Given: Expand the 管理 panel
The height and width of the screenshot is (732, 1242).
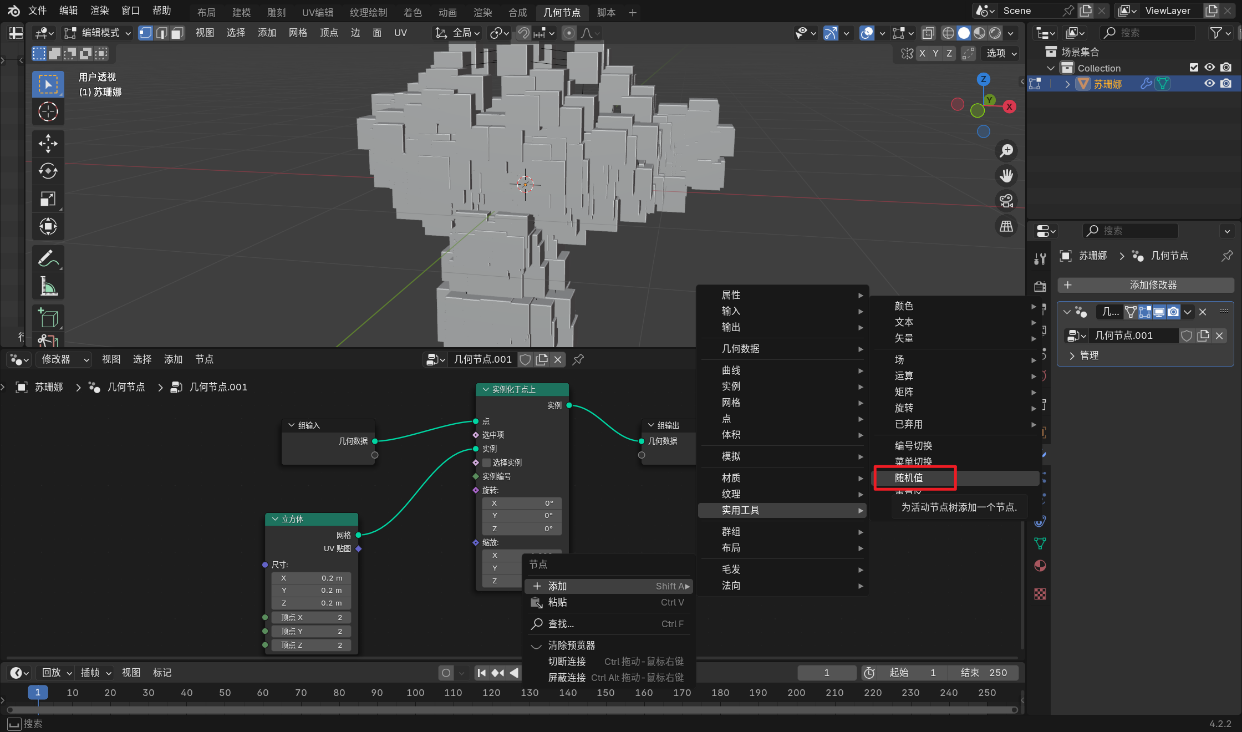Looking at the screenshot, I should (1072, 355).
